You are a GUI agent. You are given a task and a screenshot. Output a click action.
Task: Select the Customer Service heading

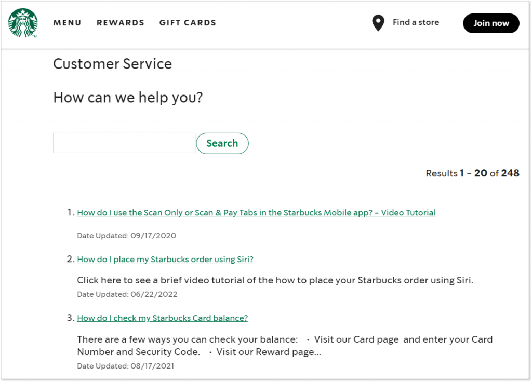pos(112,64)
